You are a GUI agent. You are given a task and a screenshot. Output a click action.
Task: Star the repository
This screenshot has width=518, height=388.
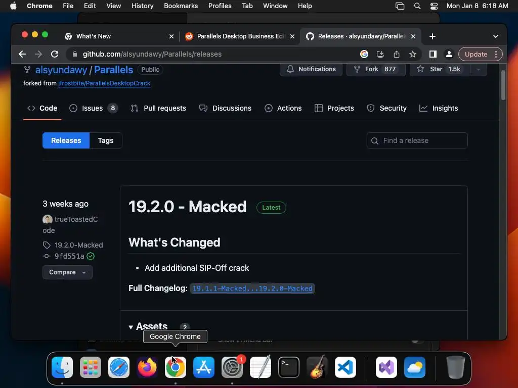click(x=440, y=69)
